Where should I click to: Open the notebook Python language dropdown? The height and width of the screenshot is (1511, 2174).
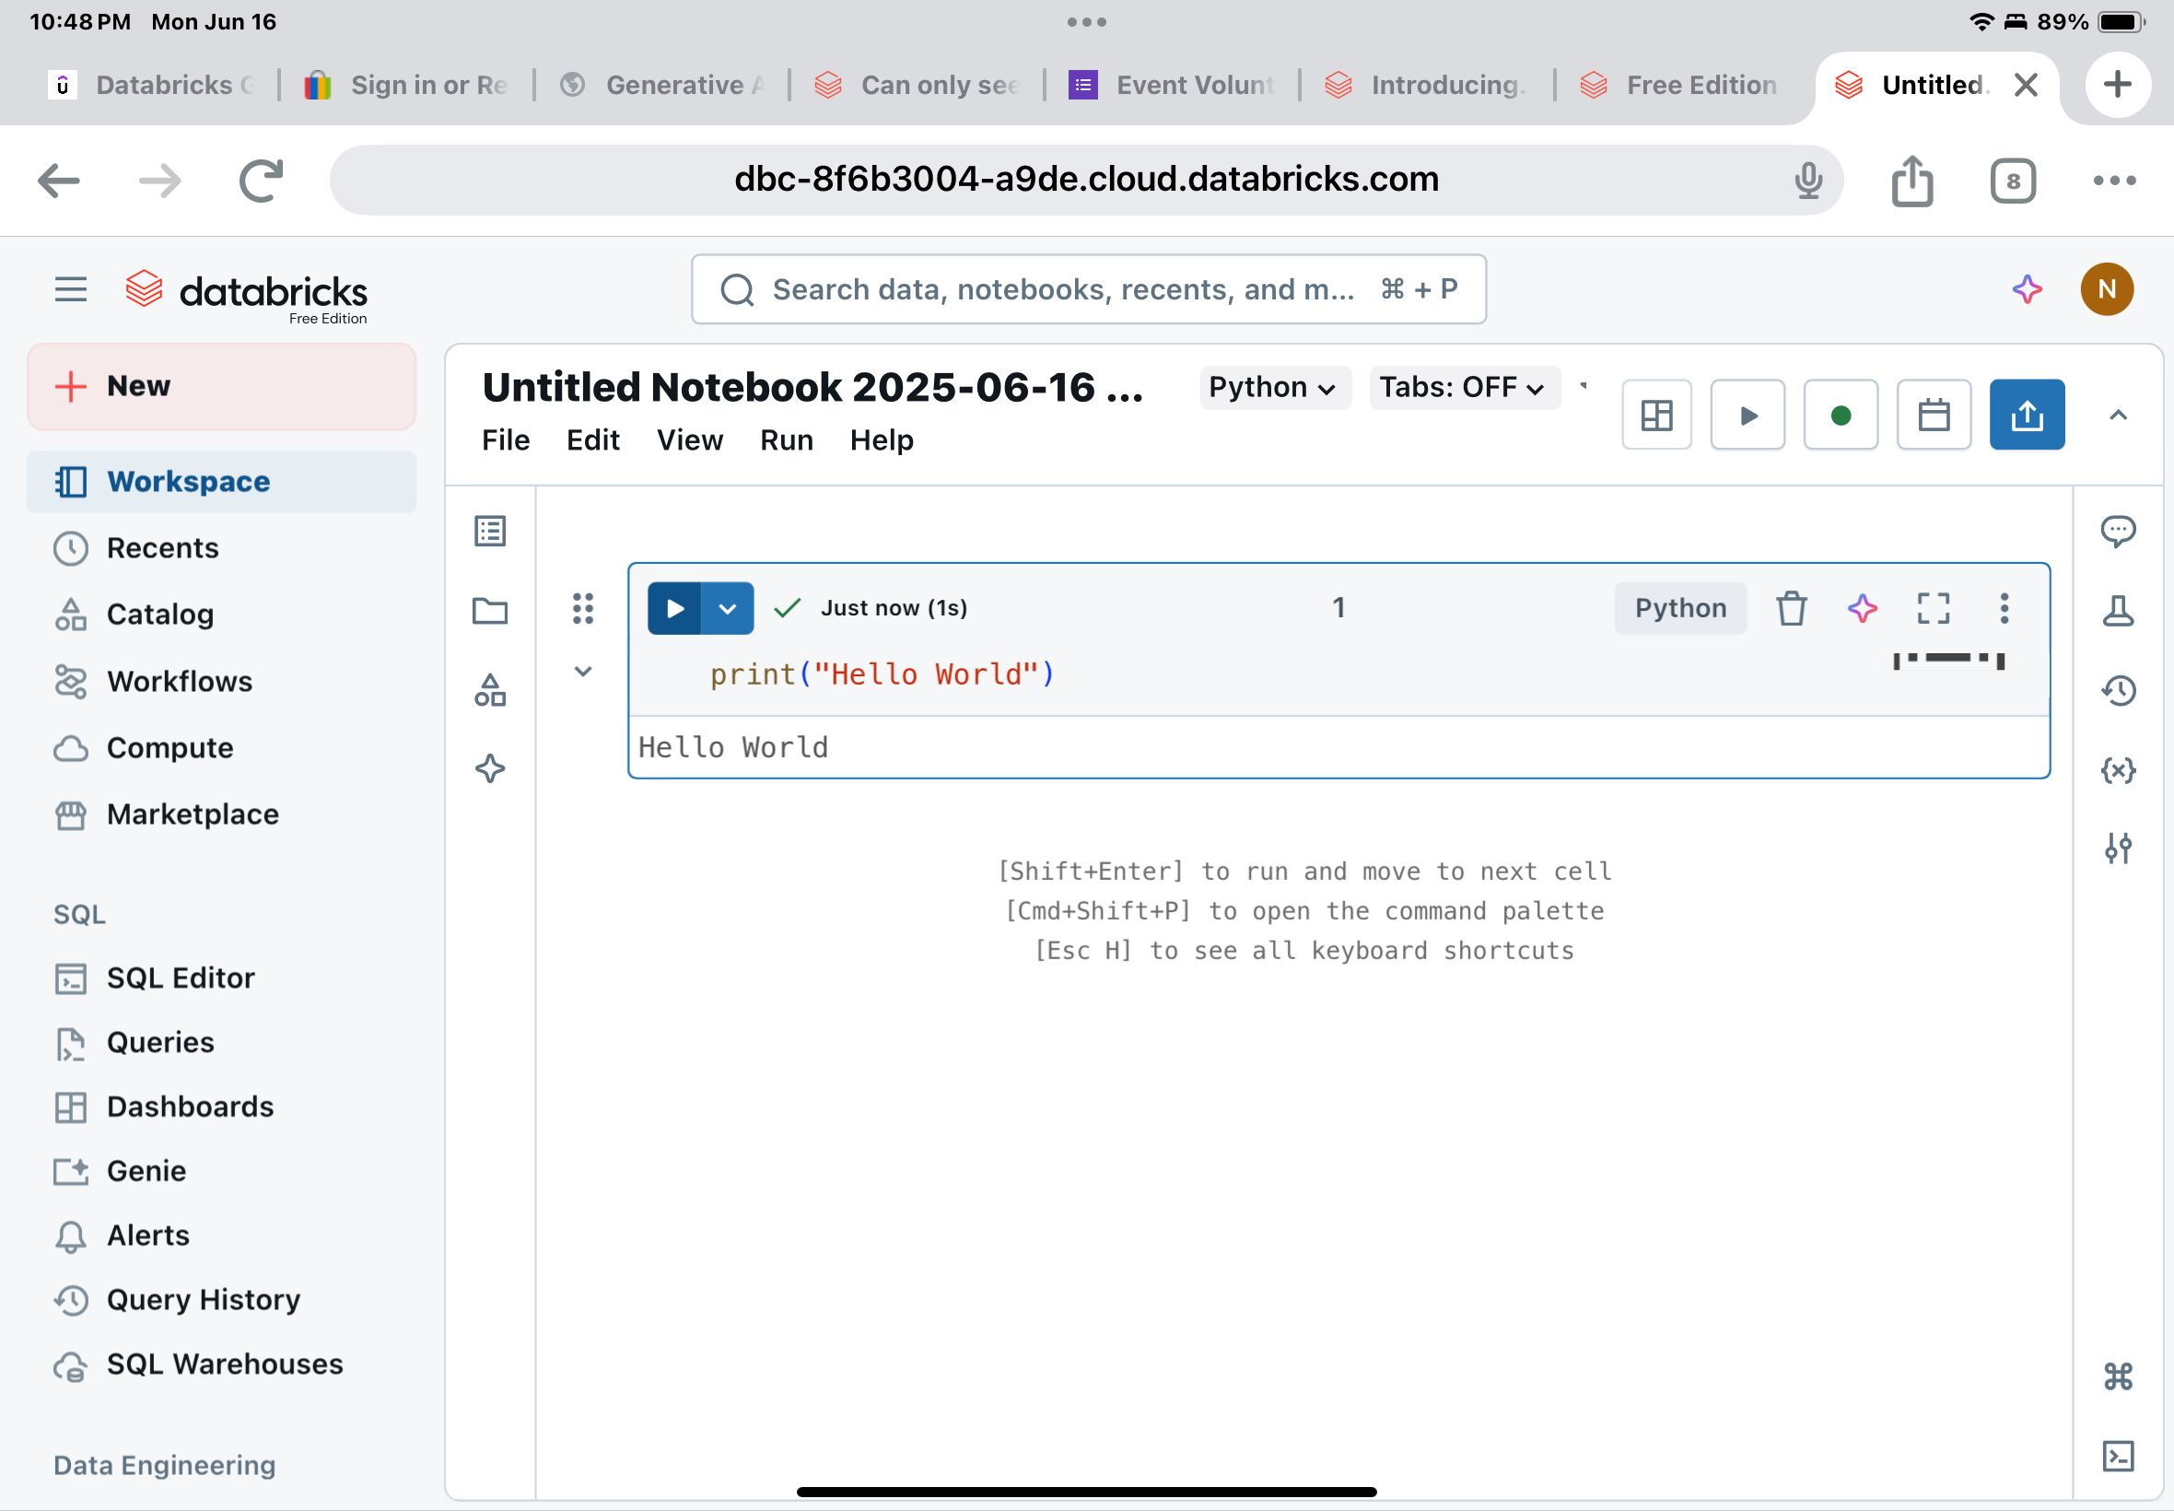(1273, 387)
